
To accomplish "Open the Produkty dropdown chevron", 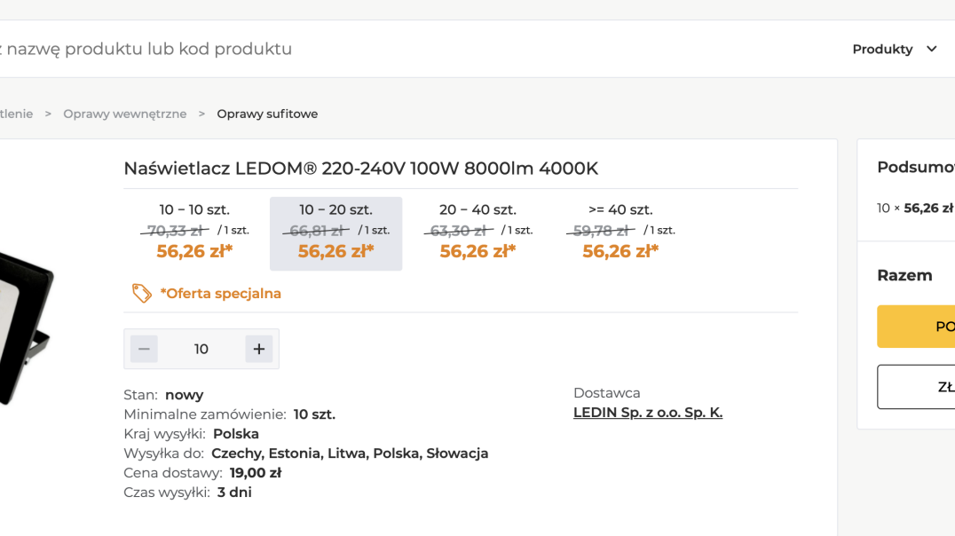I will (x=931, y=49).
